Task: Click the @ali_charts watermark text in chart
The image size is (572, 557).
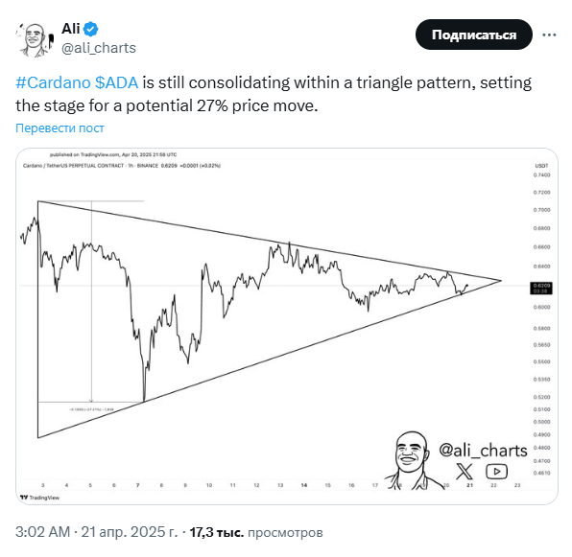Action: (483, 451)
